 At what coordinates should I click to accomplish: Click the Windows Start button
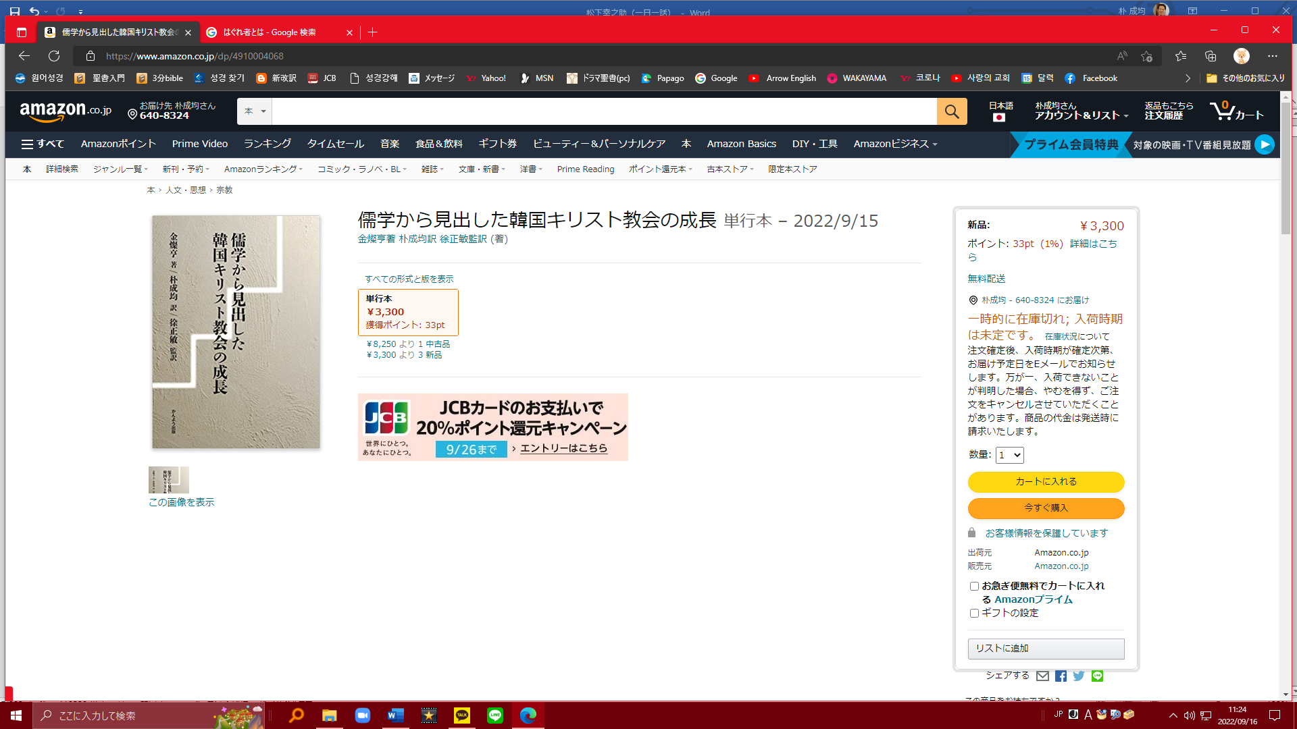point(16,715)
